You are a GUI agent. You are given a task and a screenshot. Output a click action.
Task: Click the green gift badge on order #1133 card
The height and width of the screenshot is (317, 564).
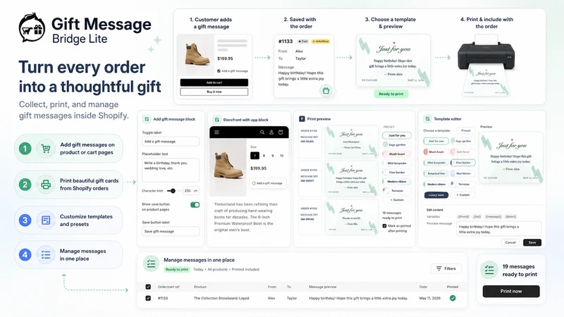[x=326, y=91]
